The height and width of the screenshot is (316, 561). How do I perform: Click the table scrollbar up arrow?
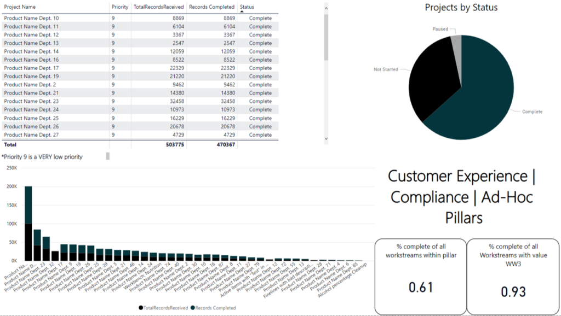[327, 7]
